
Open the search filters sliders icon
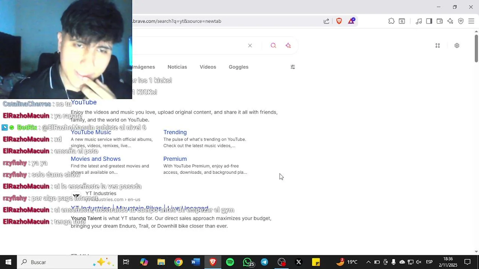coord(293,67)
